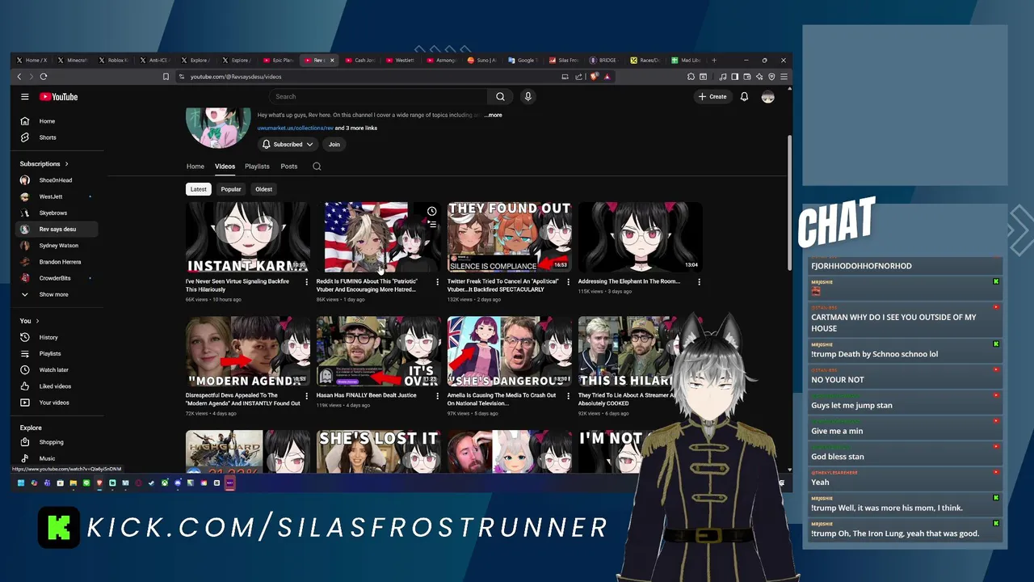Open Home in the YouTube sidebar
Screen dimensions: 1034x582
tap(58, 121)
